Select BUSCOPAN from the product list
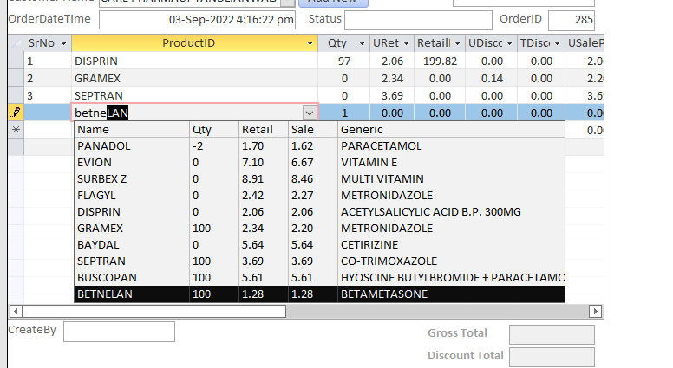The image size is (673, 368). click(319, 278)
